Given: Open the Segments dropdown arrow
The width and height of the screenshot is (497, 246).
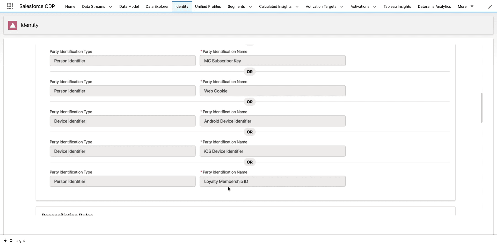Looking at the screenshot, I should 250,7.
